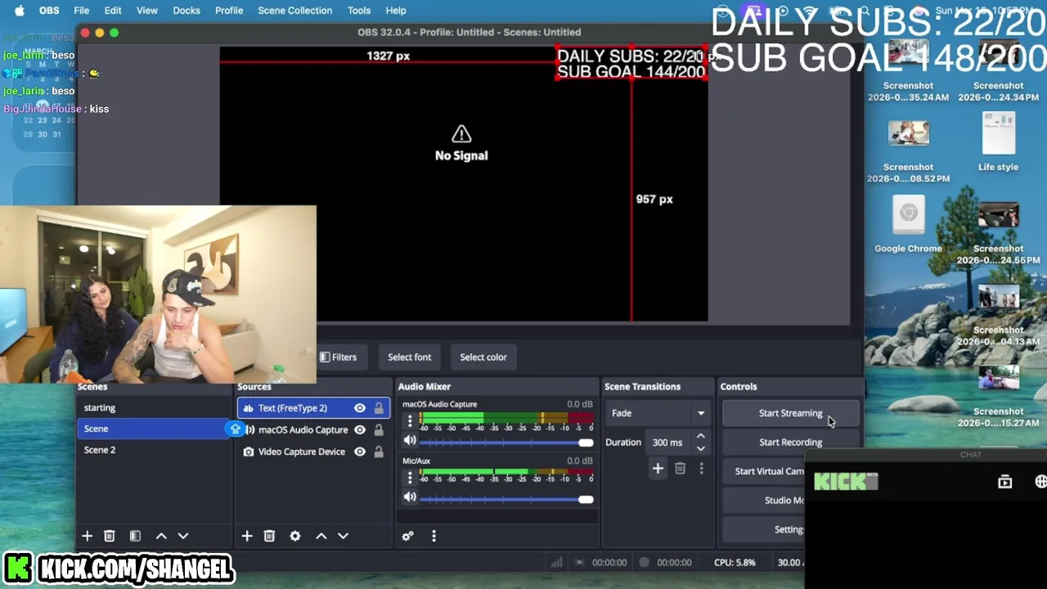Image resolution: width=1047 pixels, height=589 pixels.
Task: Lock the Text (FreeType 2) source
Action: (379, 408)
